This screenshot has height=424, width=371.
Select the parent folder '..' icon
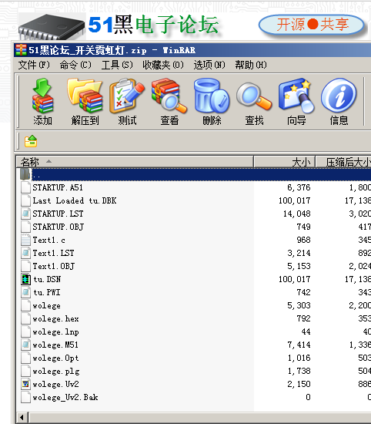(25, 174)
